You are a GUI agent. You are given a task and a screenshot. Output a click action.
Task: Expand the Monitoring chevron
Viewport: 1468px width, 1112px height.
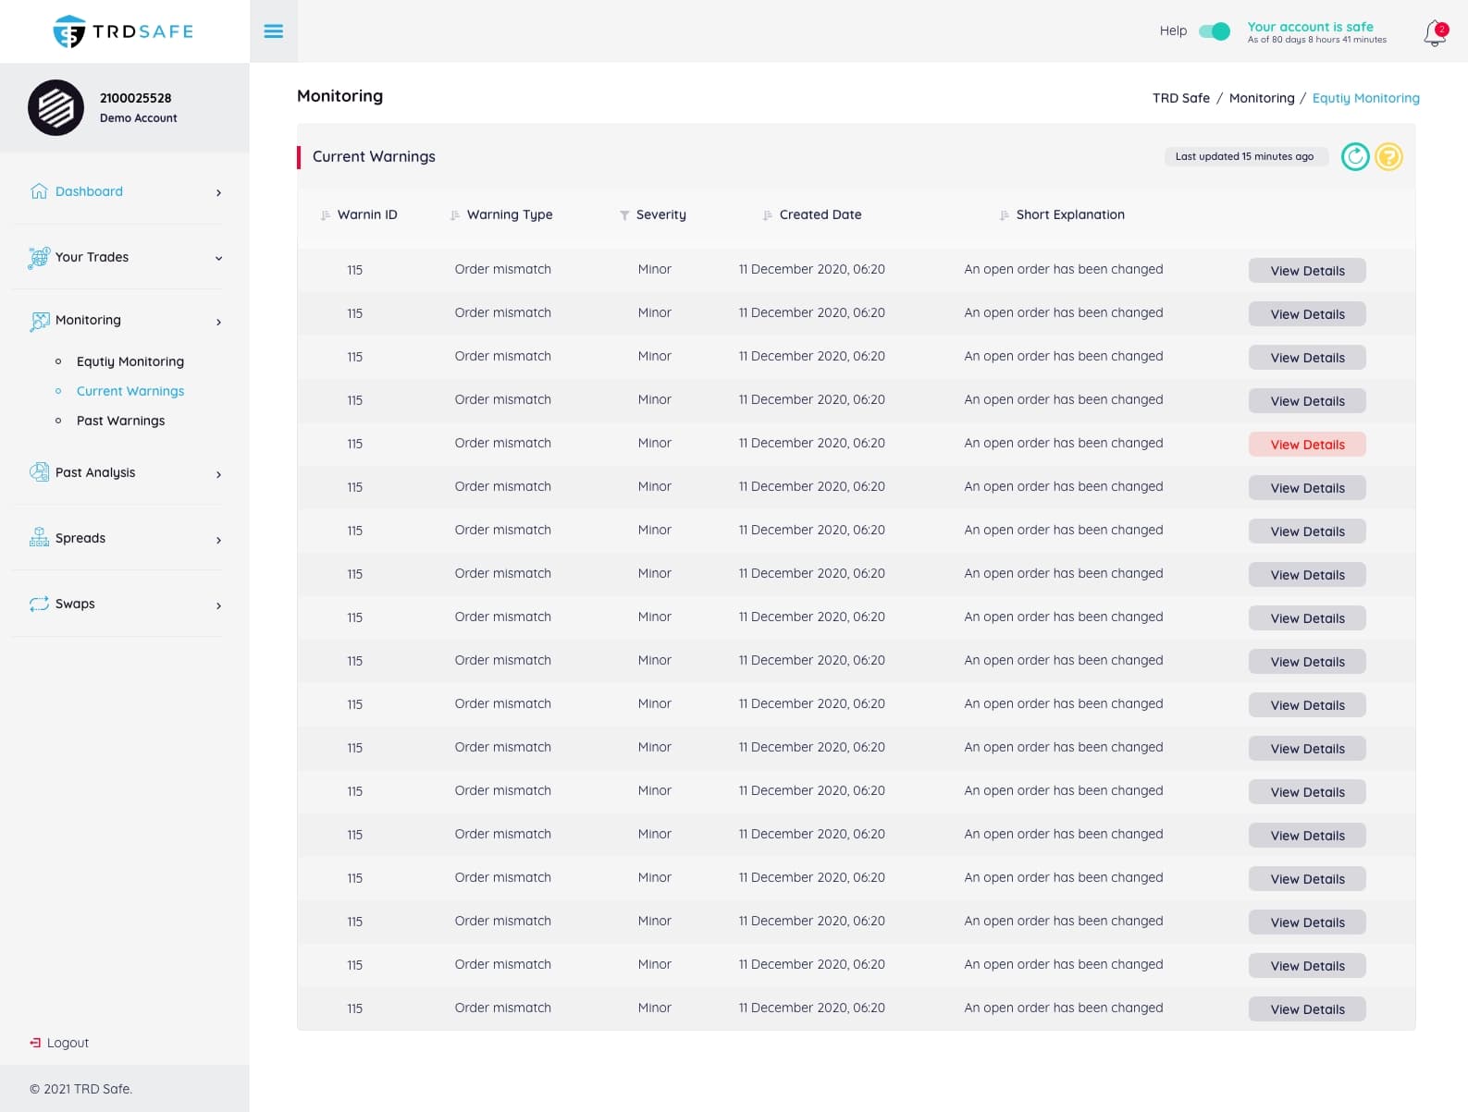(x=218, y=322)
